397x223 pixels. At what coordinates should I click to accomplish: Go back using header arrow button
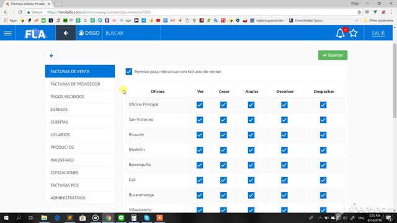point(66,33)
